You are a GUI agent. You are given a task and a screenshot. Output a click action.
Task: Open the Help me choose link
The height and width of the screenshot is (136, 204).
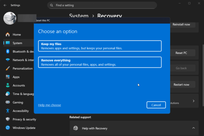click(49, 105)
